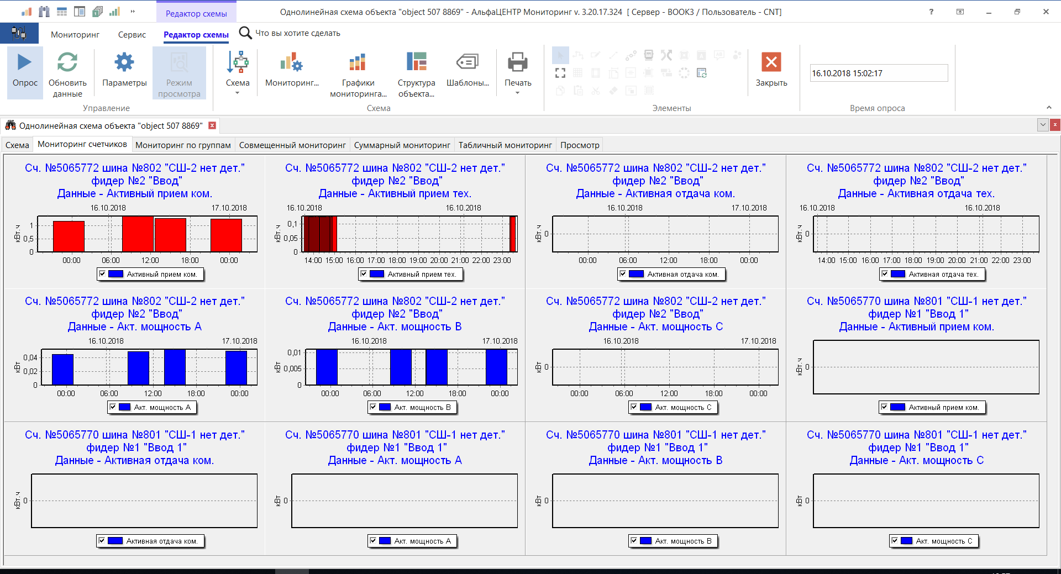Open Структура объекта icon
Screen dimensions: 1061x574
pos(416,62)
